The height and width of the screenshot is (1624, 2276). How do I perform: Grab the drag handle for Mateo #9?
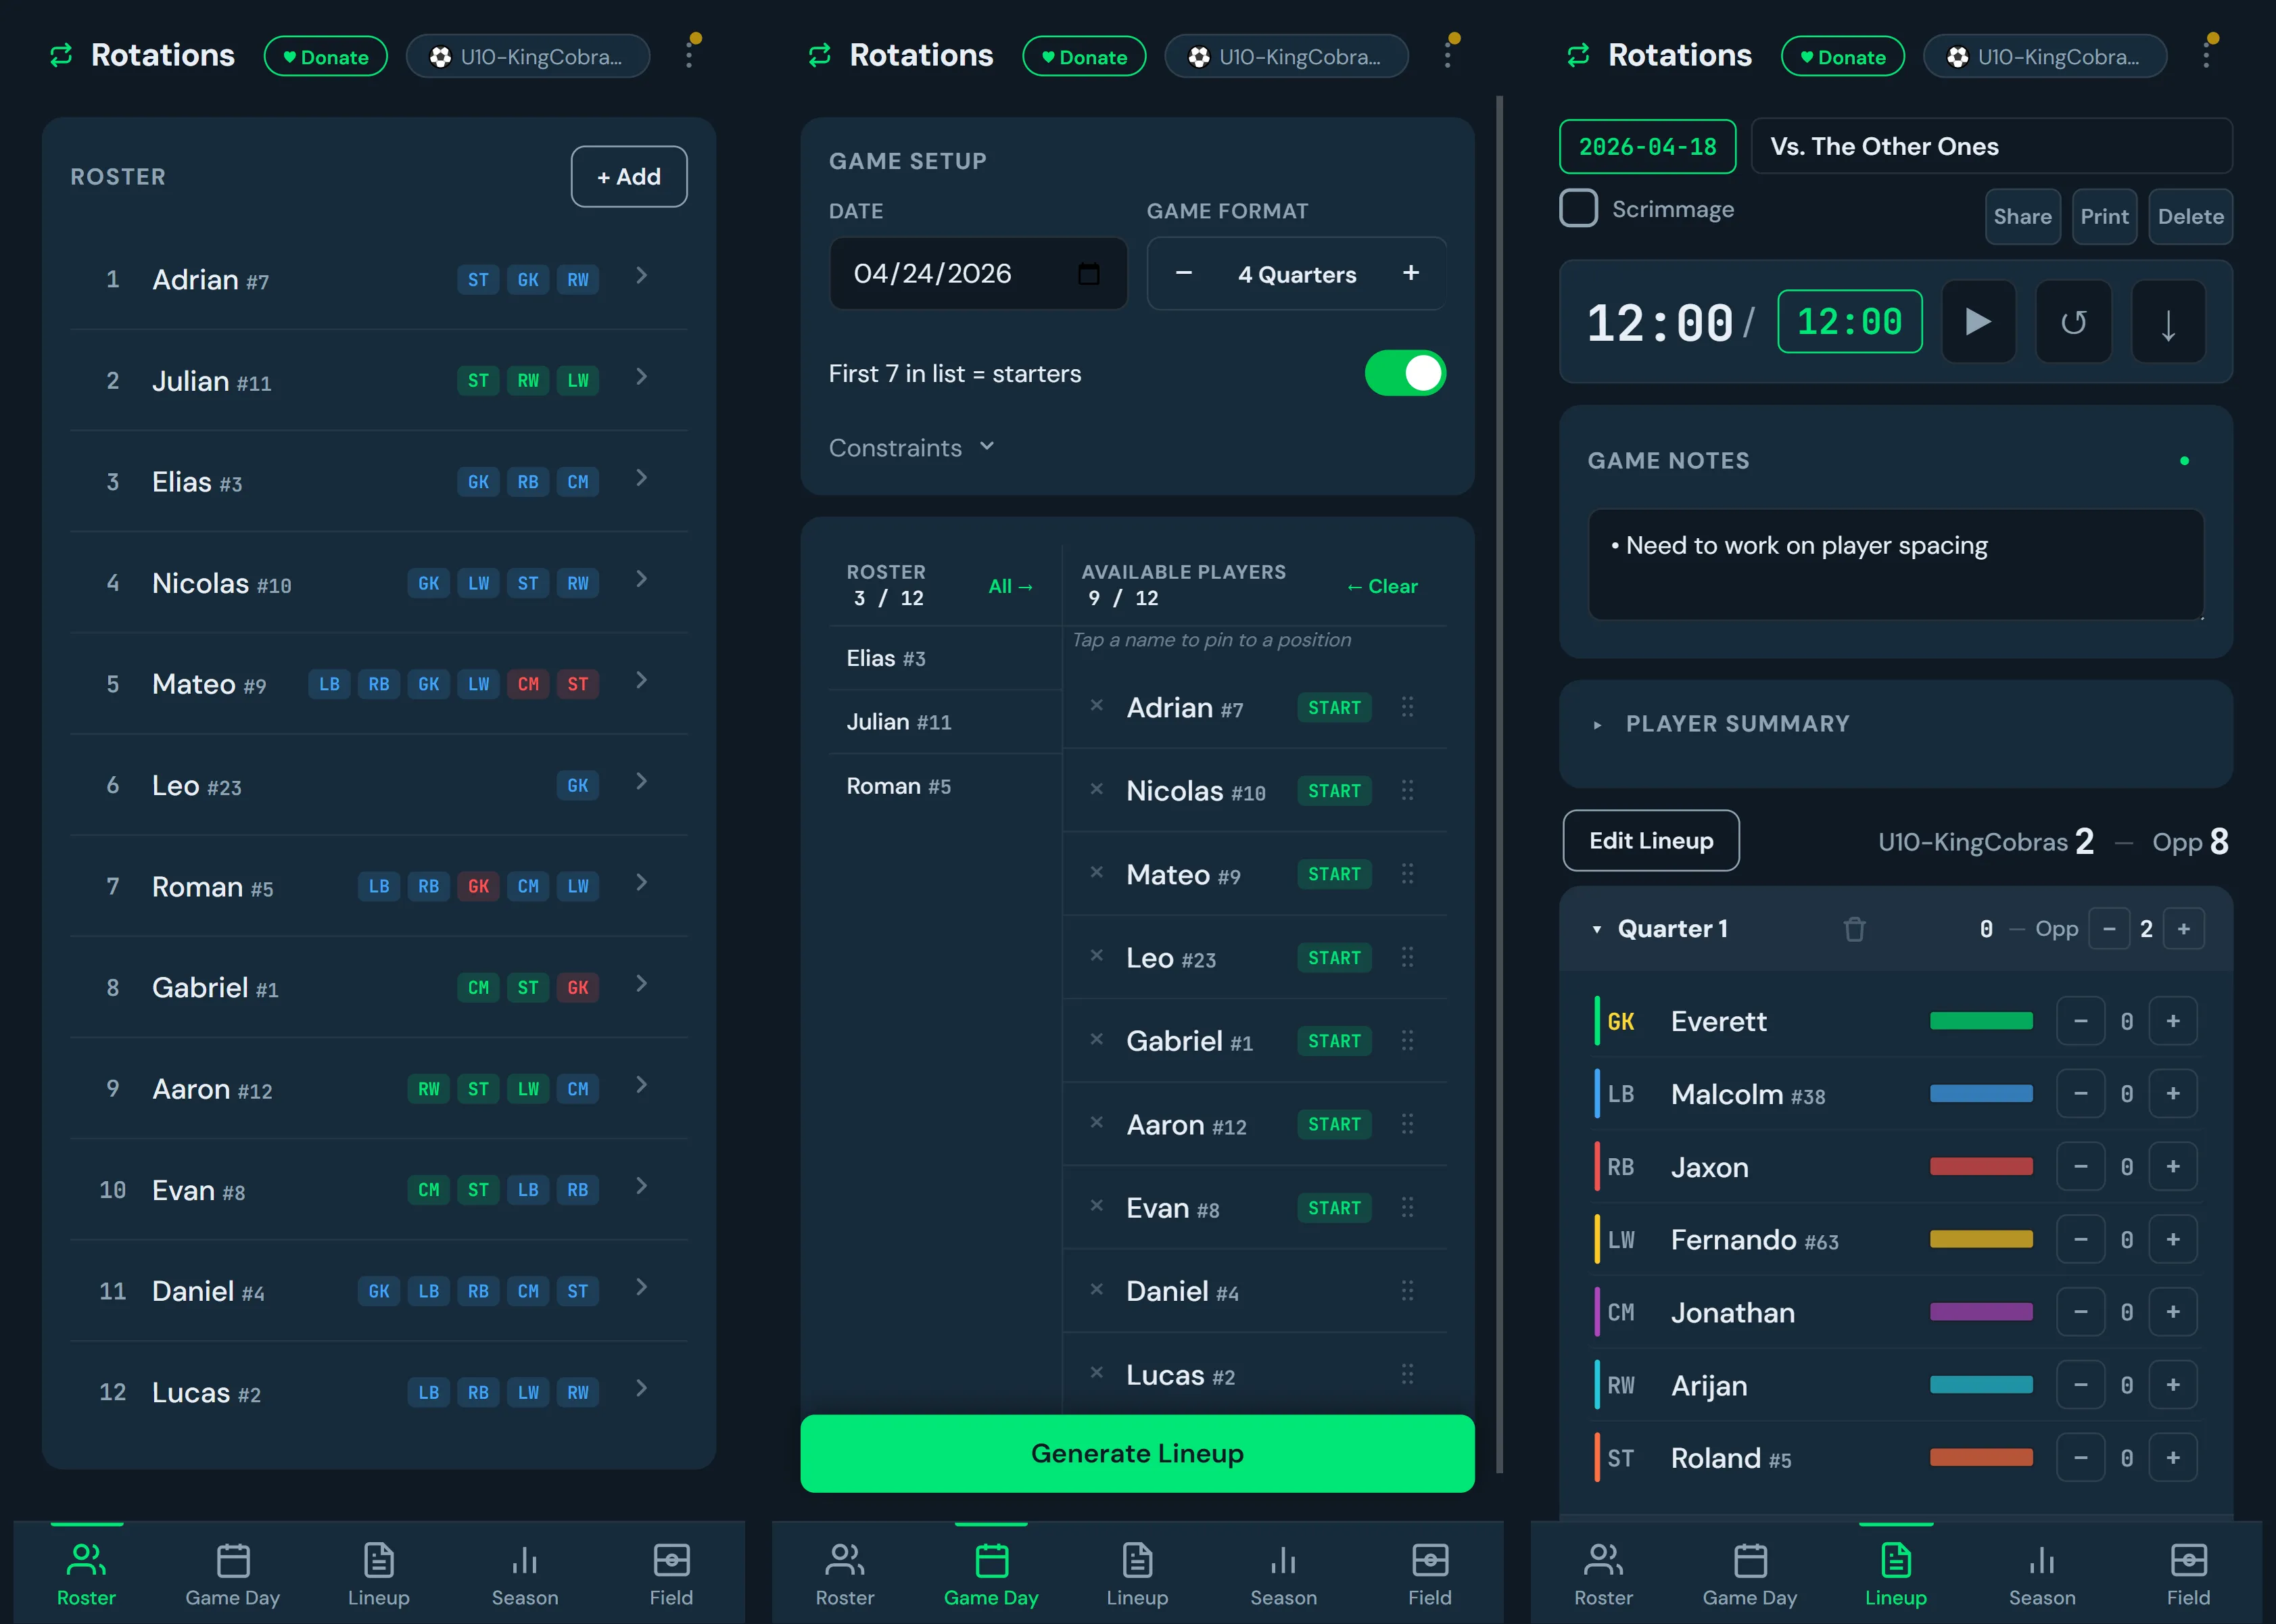(x=1407, y=874)
